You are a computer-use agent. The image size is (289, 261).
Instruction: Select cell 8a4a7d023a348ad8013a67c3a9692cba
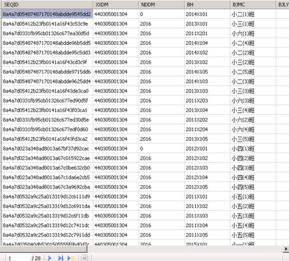(x=48, y=187)
